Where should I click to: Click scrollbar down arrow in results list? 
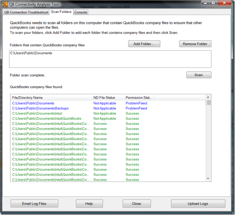tap(208, 178)
